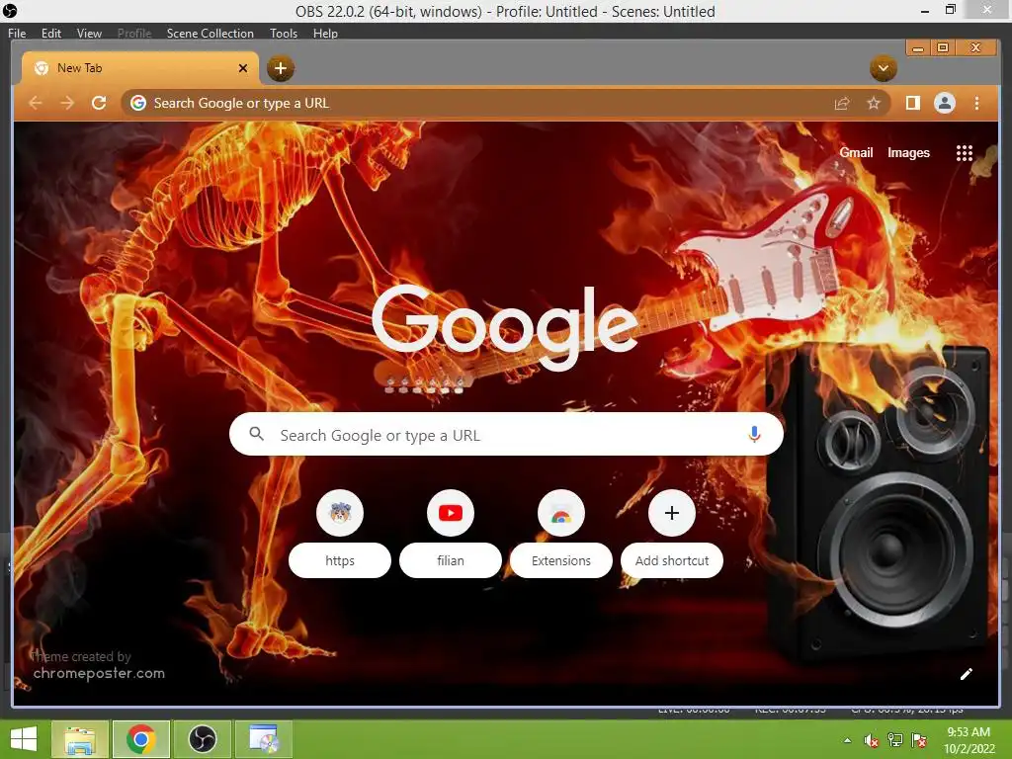Open the Chrome profile avatar
The image size is (1012, 759).
pyautogui.click(x=944, y=103)
